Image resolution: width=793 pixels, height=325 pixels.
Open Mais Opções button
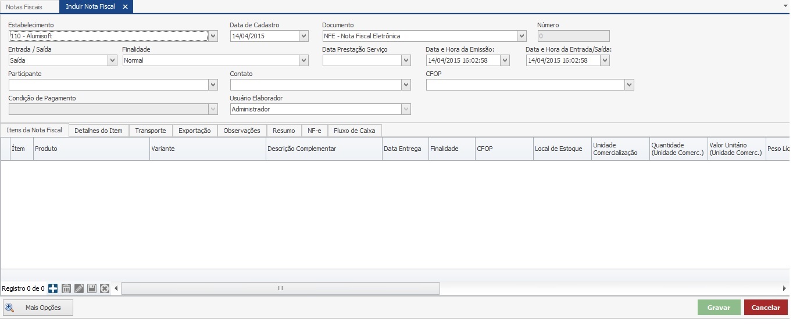[x=39, y=308]
